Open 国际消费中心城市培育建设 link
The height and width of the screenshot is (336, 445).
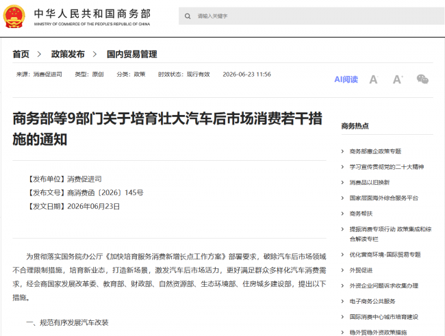pos(383,317)
